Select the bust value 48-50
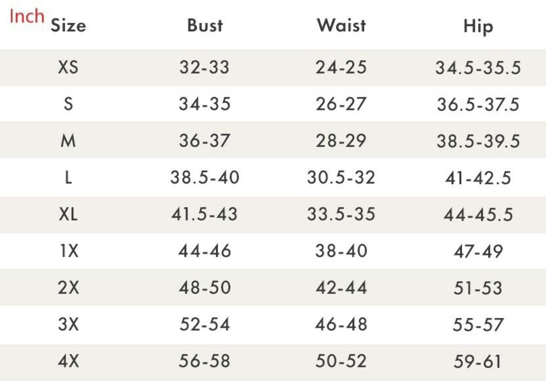 click(x=205, y=288)
